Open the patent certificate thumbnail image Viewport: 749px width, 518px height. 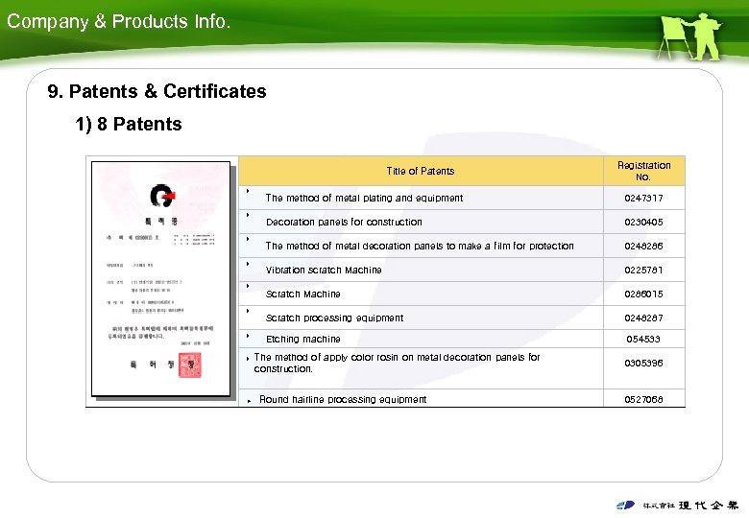coord(160,279)
